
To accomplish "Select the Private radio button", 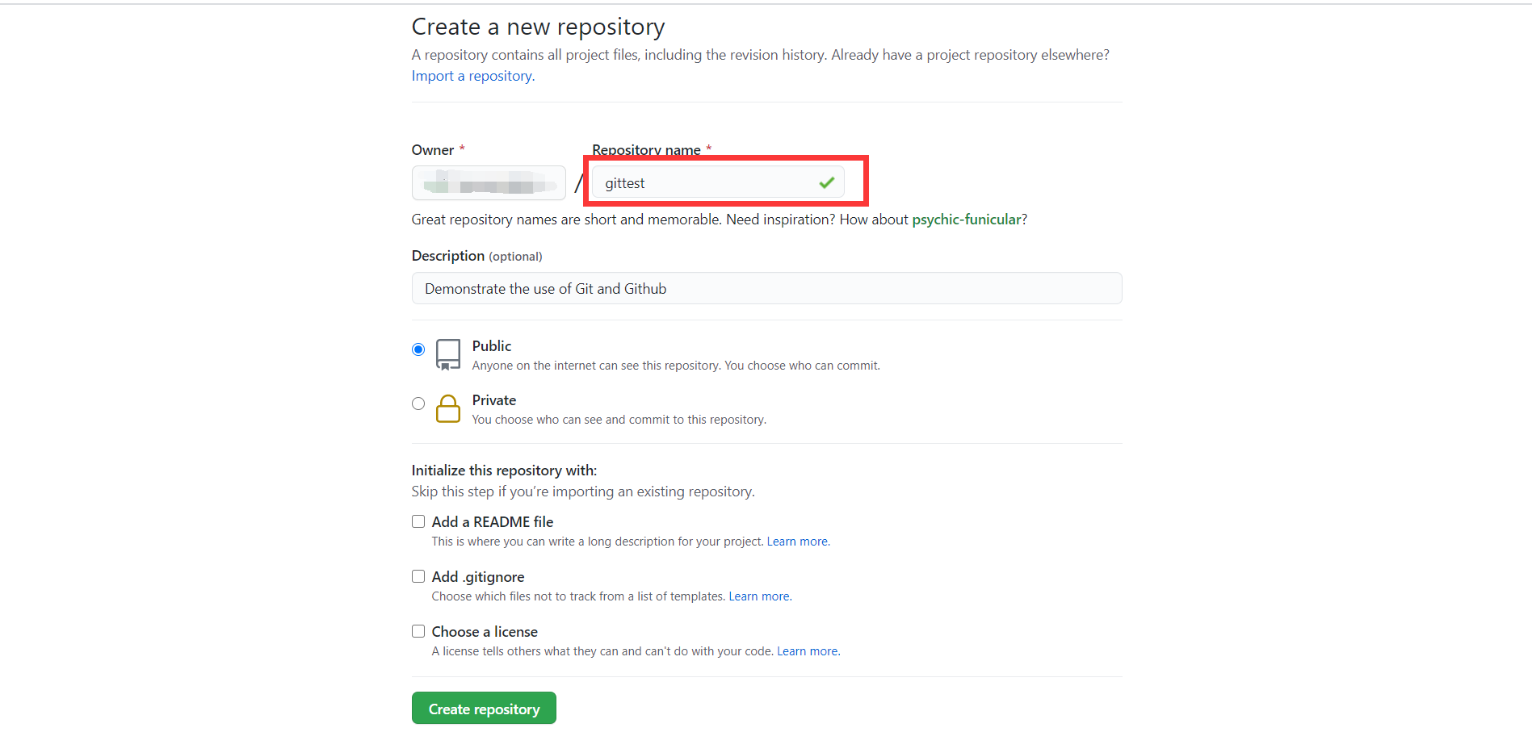I will [418, 404].
